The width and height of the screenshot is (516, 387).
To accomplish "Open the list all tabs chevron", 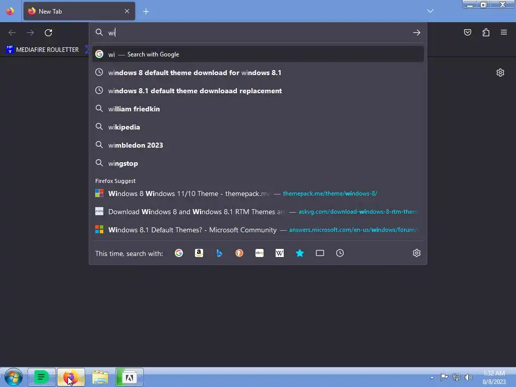I will click(x=430, y=11).
